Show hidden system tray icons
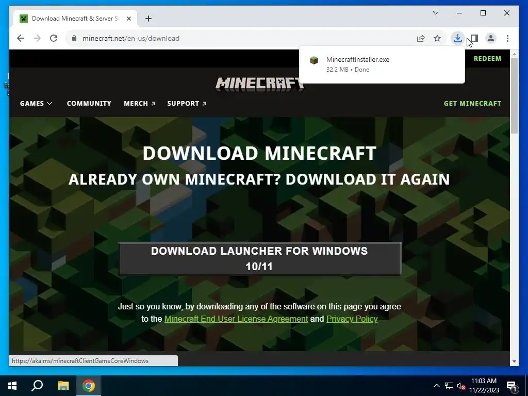 pos(436,386)
